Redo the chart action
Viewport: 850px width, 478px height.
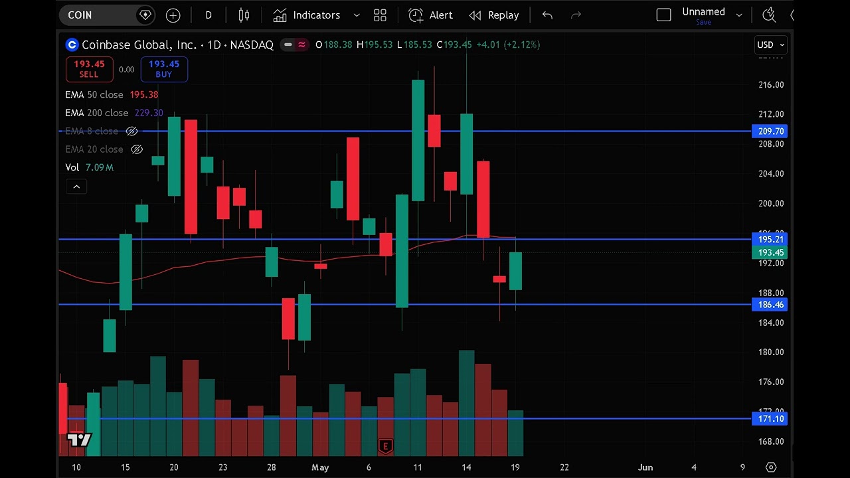[576, 15]
